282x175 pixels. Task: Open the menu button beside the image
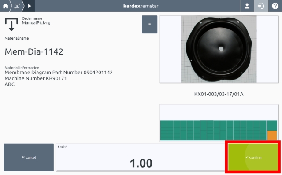(149, 24)
